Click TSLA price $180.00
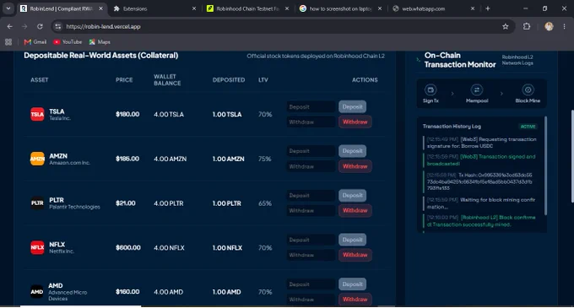Image resolution: width=574 pixels, height=308 pixels. coord(127,114)
